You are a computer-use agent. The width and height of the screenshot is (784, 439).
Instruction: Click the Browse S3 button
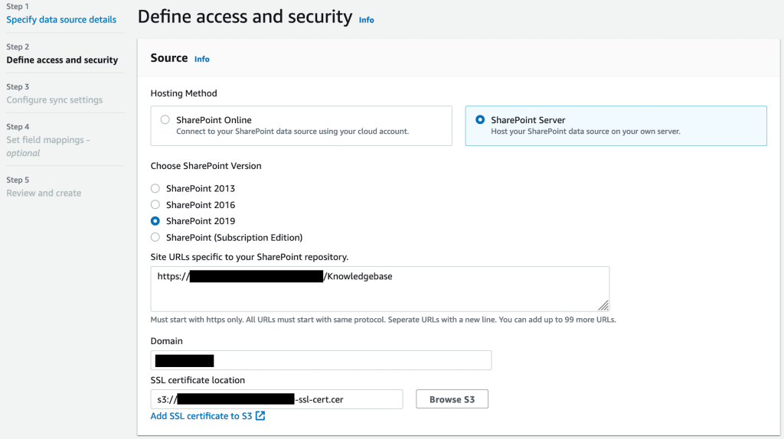(x=452, y=399)
